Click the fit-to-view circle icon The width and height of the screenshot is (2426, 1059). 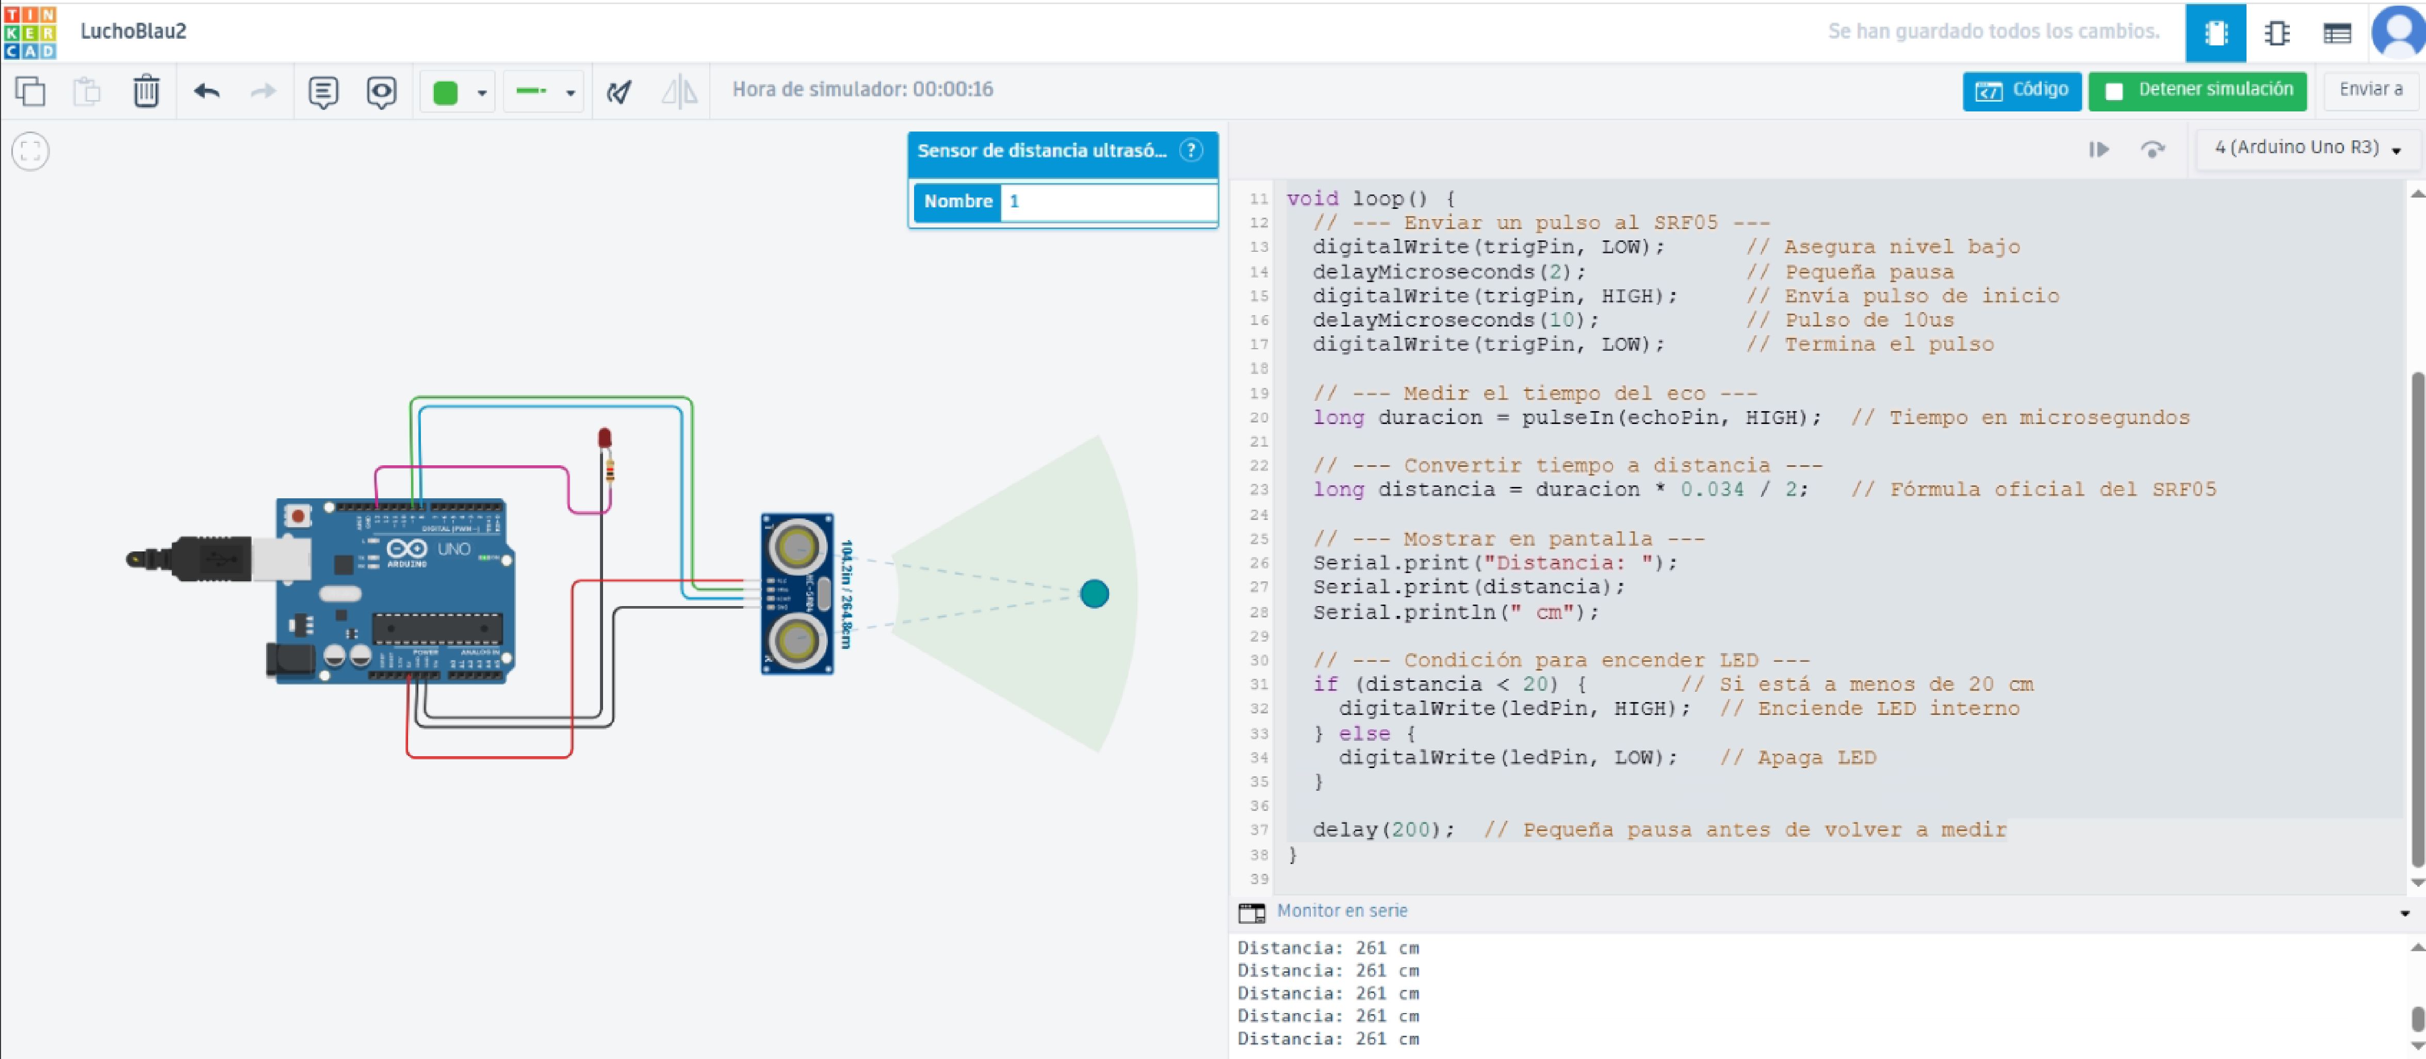point(30,152)
